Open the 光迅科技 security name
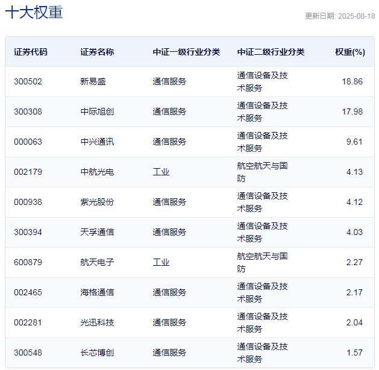 (97, 322)
